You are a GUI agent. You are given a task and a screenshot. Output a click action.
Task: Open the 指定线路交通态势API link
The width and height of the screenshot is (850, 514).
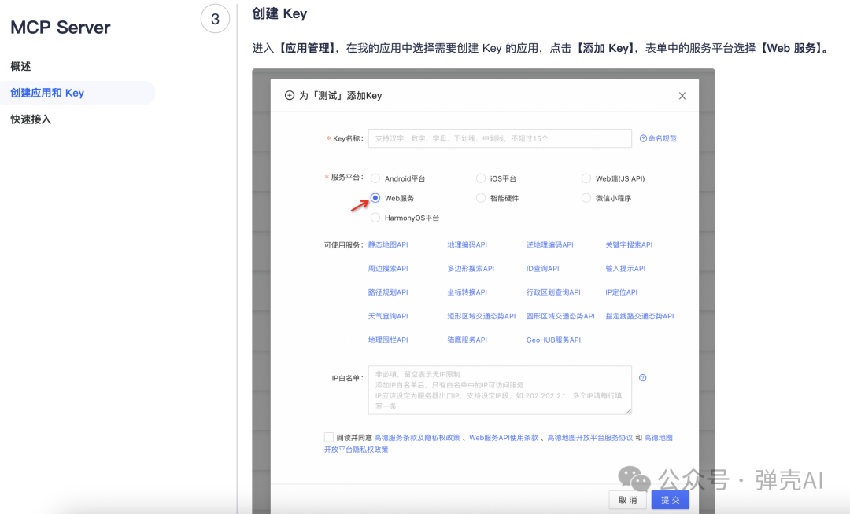(x=640, y=316)
